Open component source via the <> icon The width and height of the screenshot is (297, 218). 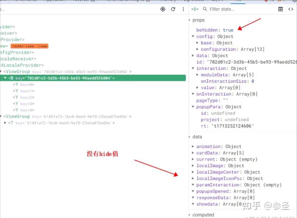(x=291, y=9)
